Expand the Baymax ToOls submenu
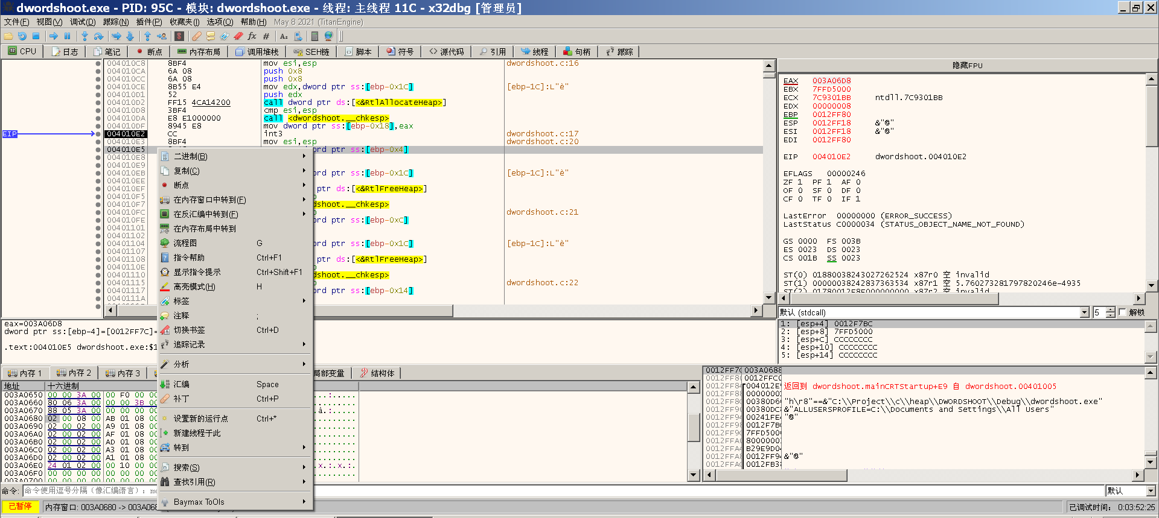The height and width of the screenshot is (518, 1159). point(235,502)
